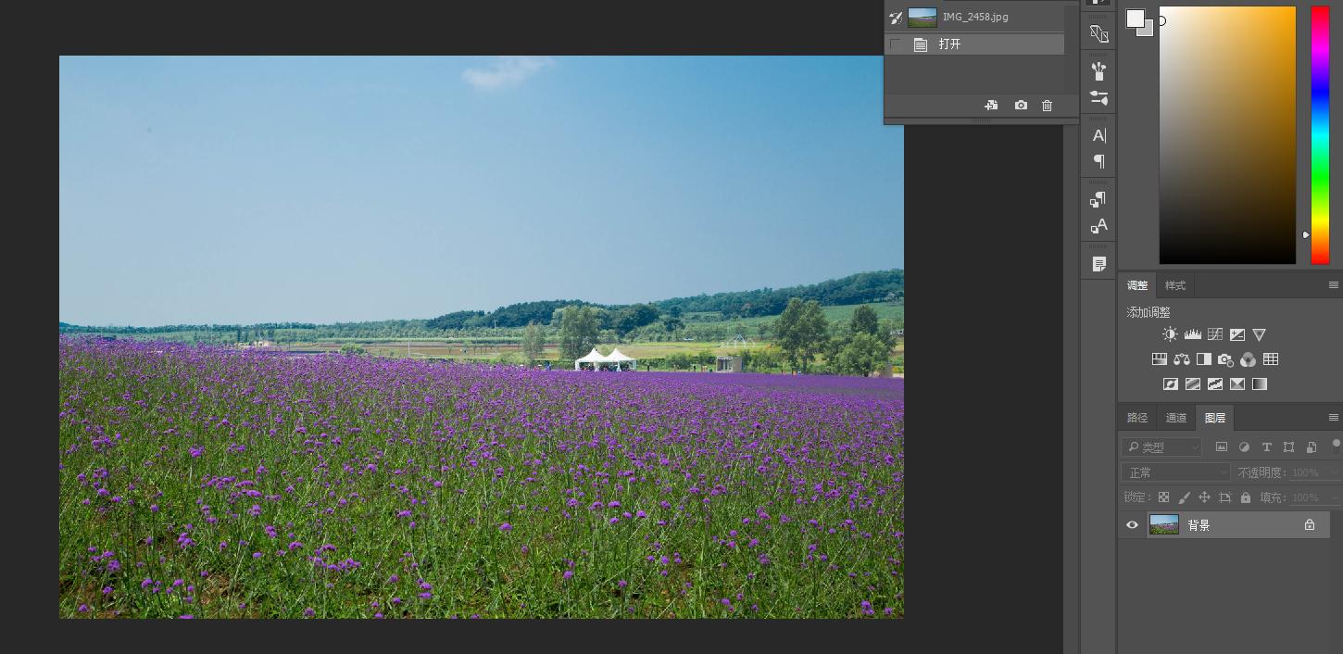
Task: Select the 打开 history state
Action: pos(974,44)
